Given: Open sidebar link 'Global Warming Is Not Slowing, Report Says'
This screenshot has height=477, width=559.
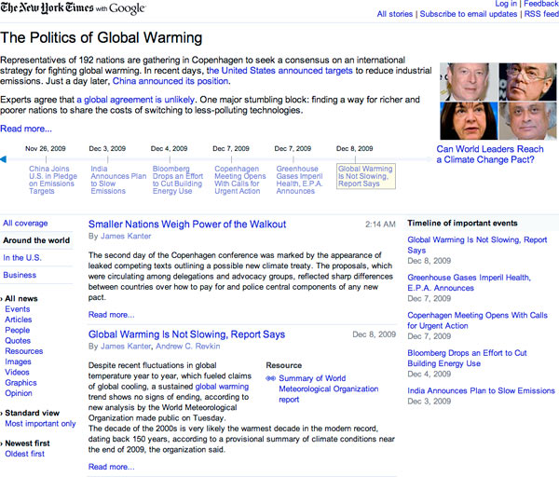Looking at the screenshot, I should pyautogui.click(x=477, y=245).
